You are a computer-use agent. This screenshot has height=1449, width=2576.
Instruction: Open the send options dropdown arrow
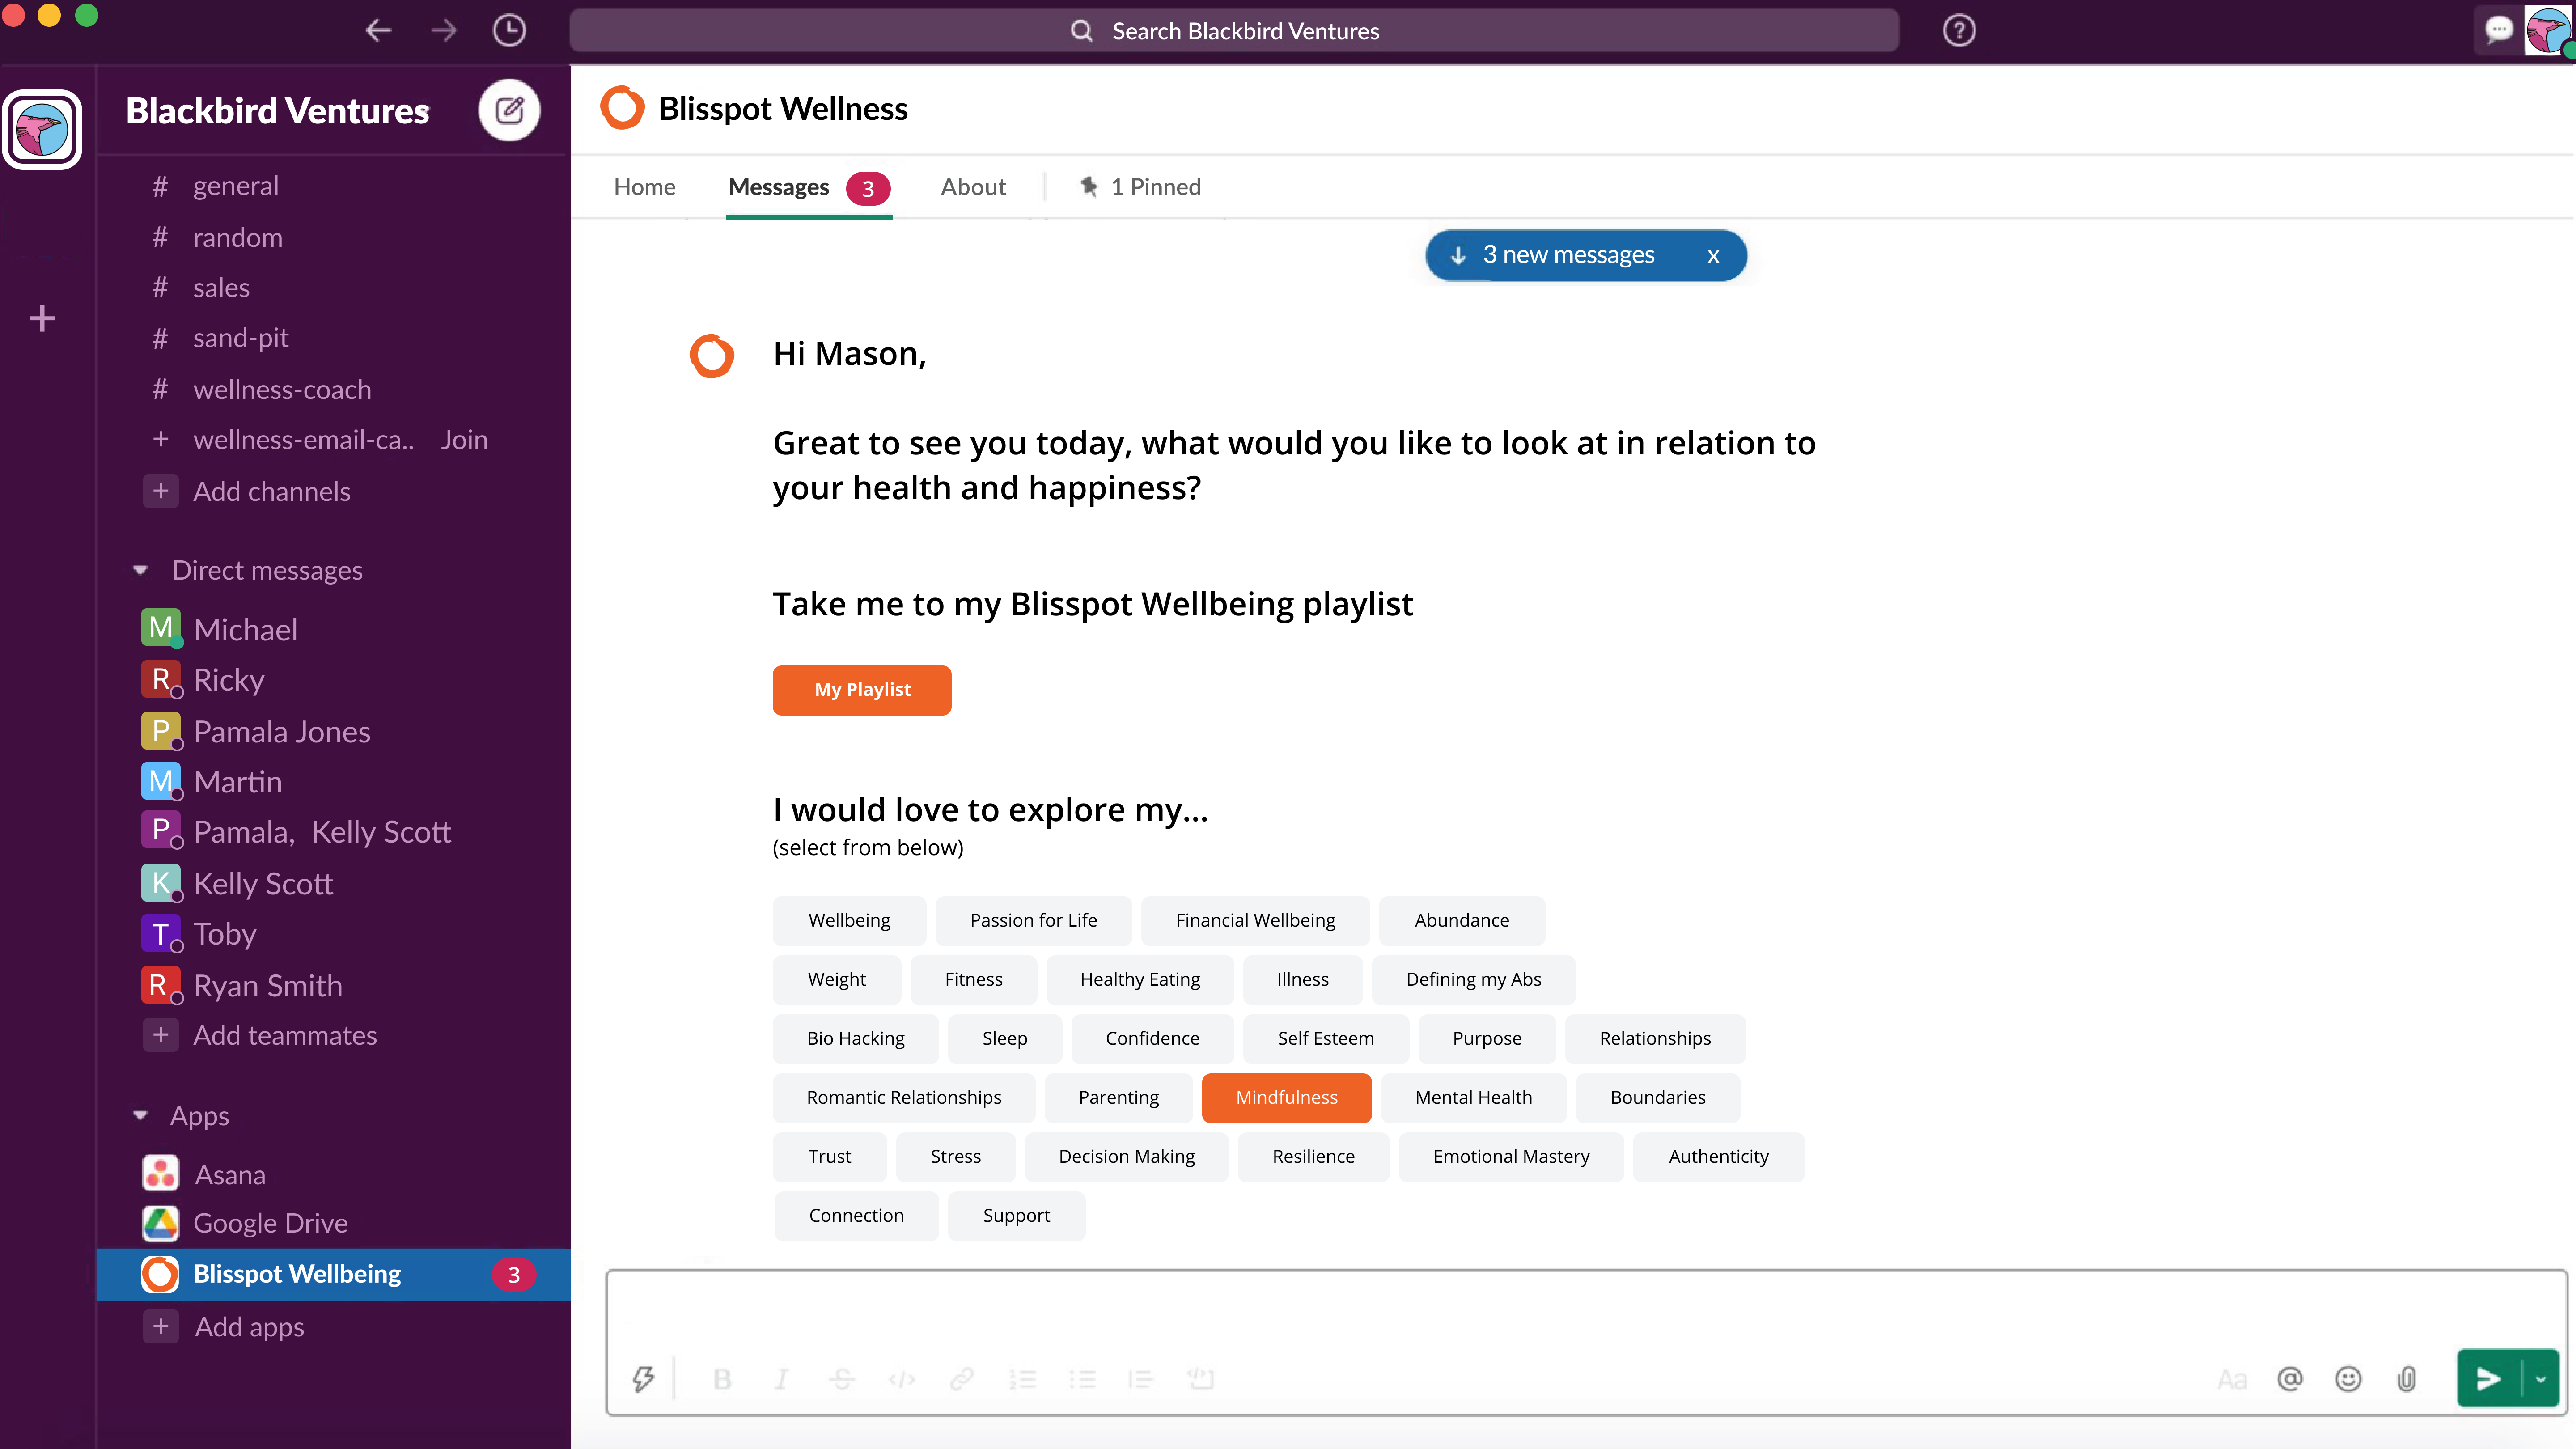click(x=2541, y=1379)
